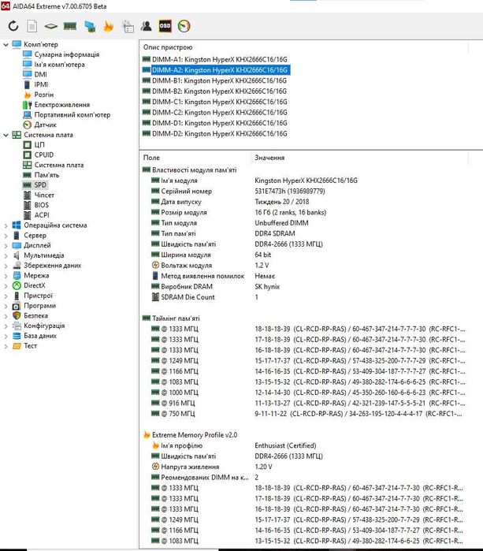Click the network computers toolbar icon
The image size is (483, 551).
[90, 26]
